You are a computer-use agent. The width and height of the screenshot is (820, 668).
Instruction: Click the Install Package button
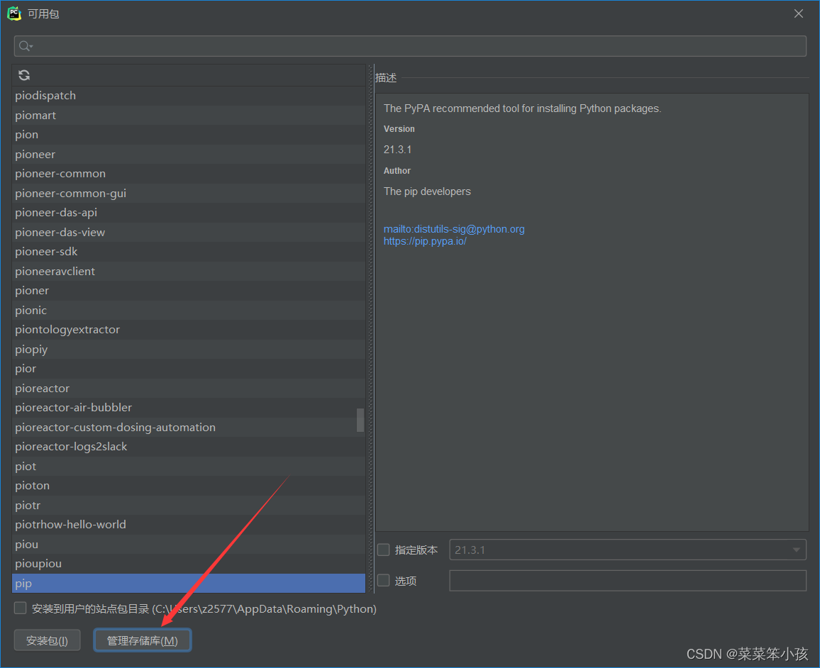(47, 640)
